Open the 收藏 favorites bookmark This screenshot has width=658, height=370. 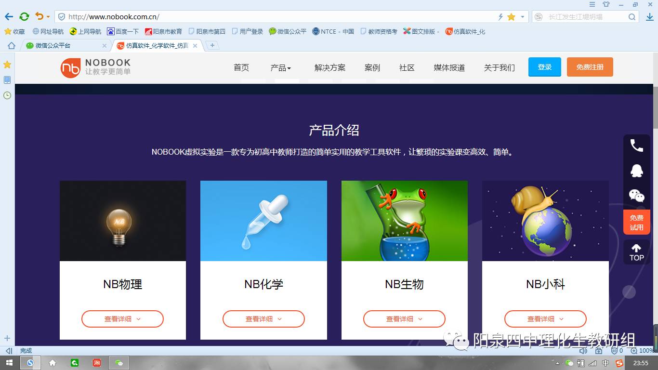coord(14,31)
